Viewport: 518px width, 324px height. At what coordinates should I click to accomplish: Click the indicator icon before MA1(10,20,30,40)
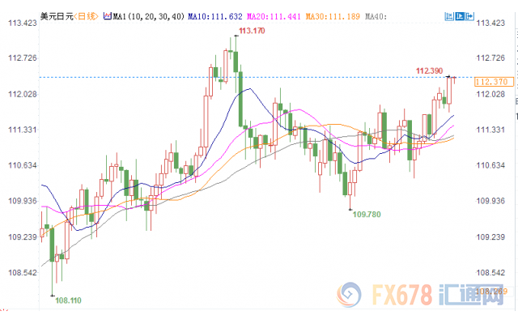tap(108, 16)
